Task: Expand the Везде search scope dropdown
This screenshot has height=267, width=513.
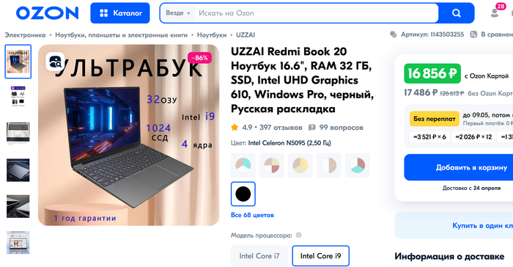Action: tap(178, 13)
